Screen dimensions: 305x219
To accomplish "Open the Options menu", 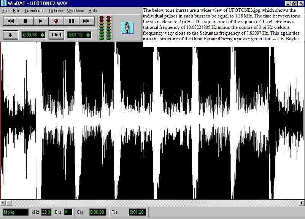I will [x=56, y=11].
